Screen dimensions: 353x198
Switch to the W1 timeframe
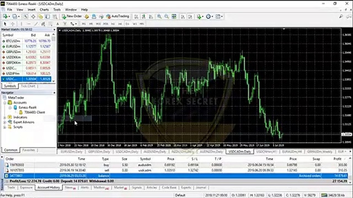tap(135, 24)
